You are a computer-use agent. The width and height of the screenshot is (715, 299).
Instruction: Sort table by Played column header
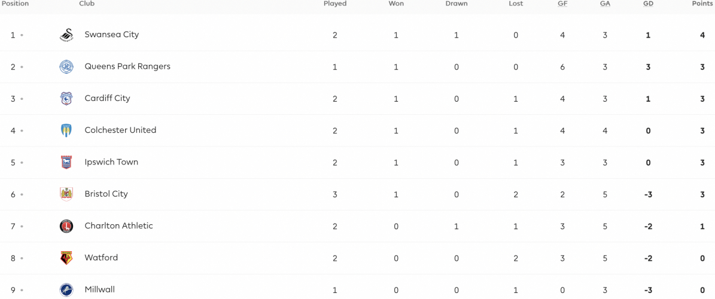[x=335, y=4]
